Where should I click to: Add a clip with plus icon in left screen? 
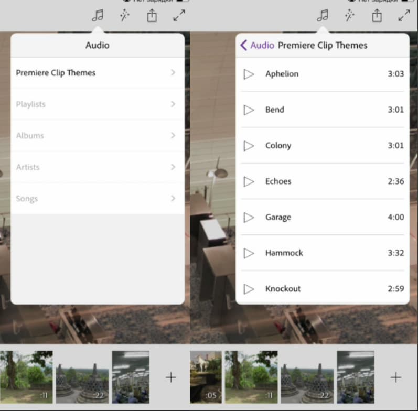point(171,377)
